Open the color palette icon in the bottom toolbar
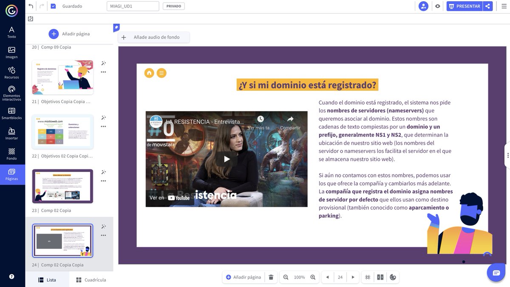510x287 pixels. pos(393,277)
